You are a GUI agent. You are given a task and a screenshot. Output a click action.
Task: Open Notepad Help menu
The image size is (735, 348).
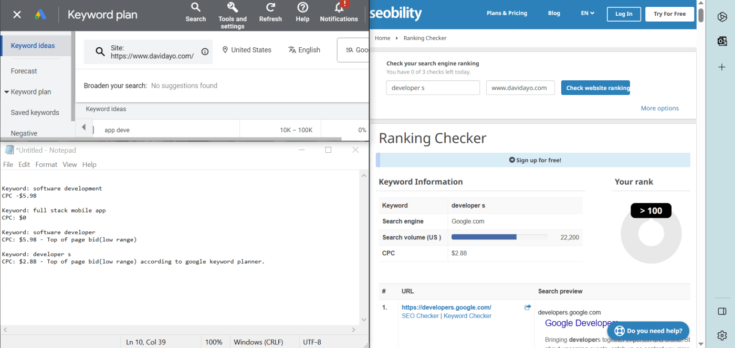click(x=89, y=164)
